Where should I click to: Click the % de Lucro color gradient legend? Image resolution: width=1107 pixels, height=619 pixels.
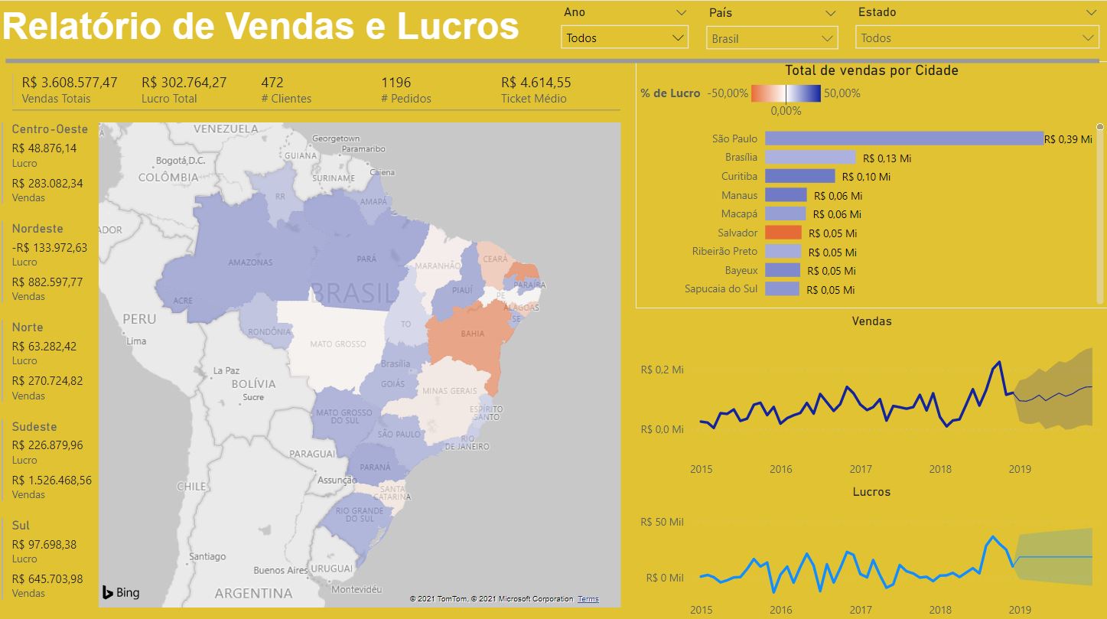pyautogui.click(x=786, y=93)
